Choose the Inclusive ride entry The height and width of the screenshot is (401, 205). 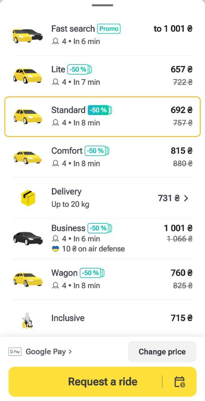pos(102,318)
